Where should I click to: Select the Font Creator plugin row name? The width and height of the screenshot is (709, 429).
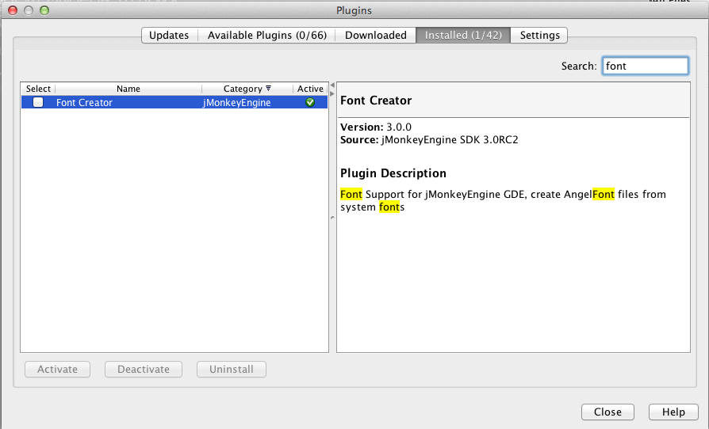coord(84,102)
